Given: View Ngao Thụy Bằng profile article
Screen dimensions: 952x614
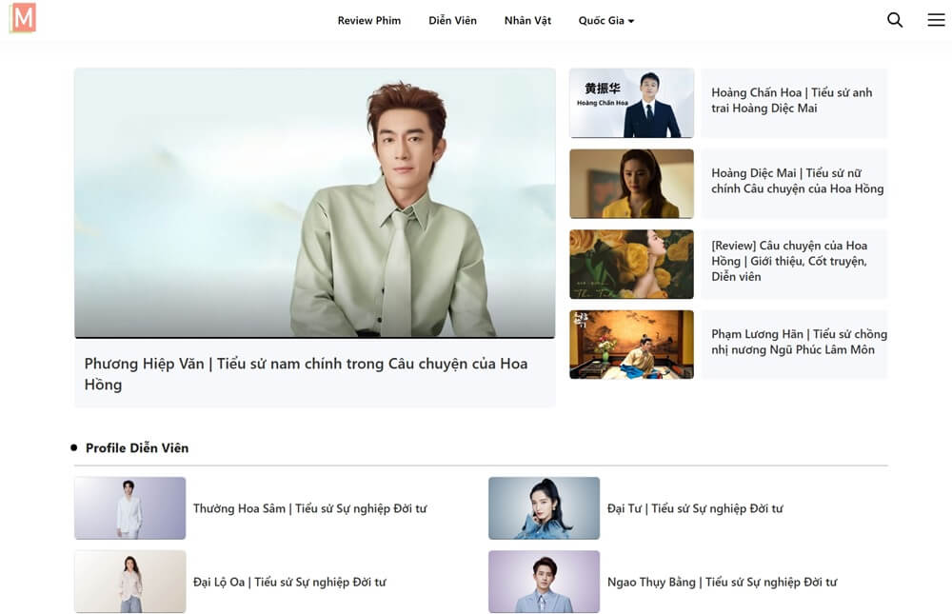Looking at the screenshot, I should [722, 582].
